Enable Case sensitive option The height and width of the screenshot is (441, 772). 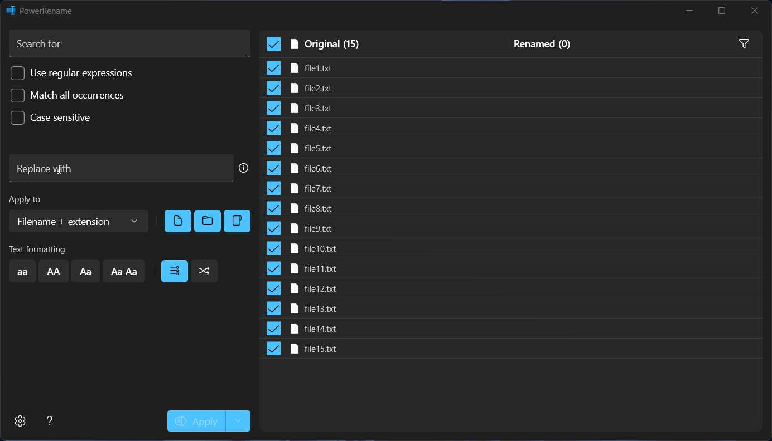(x=18, y=117)
